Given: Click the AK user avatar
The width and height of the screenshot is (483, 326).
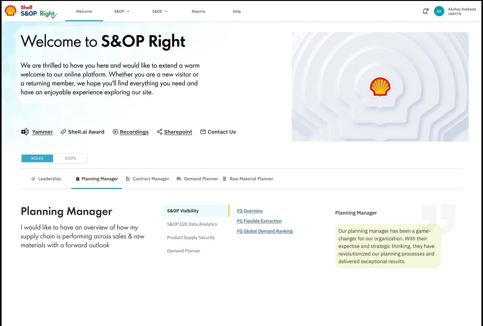Looking at the screenshot, I should 439,11.
